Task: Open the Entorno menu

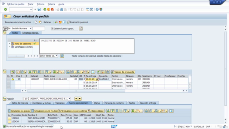Action: 40,4
